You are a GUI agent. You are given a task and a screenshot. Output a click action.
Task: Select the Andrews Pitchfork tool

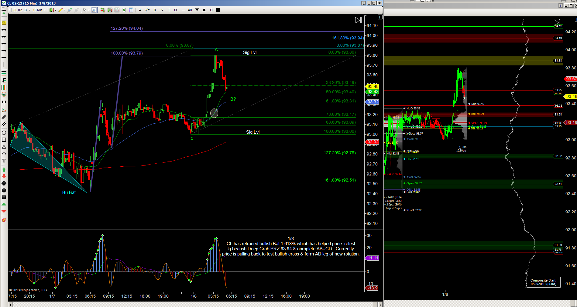click(4, 103)
